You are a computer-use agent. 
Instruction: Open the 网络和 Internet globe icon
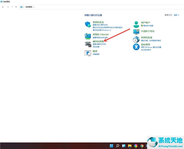pos(88,36)
